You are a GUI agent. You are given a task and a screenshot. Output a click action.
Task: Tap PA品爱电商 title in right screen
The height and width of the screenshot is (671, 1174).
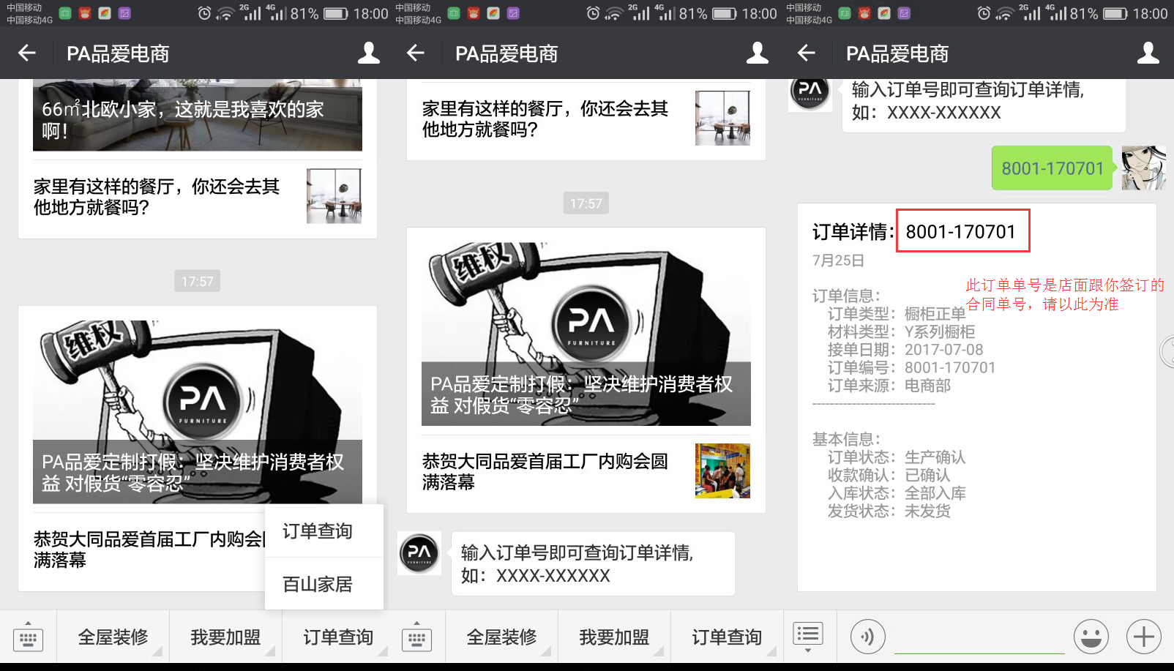pos(897,53)
